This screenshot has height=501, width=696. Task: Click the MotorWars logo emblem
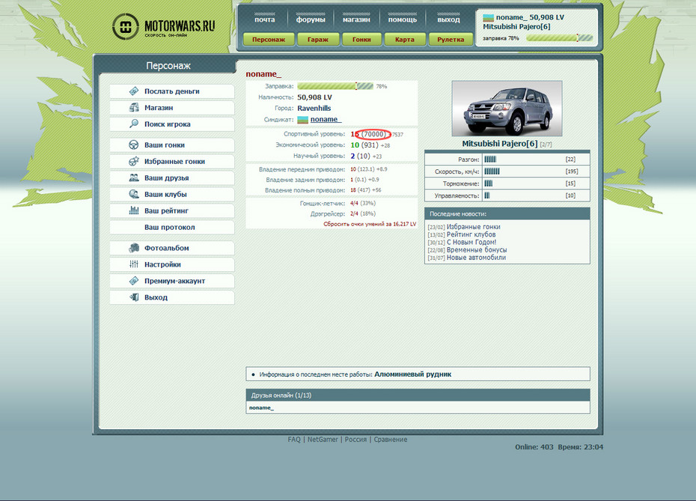(x=125, y=27)
